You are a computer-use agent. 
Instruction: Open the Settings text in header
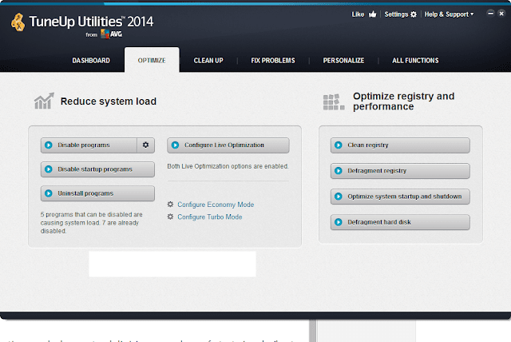pyautogui.click(x=396, y=14)
